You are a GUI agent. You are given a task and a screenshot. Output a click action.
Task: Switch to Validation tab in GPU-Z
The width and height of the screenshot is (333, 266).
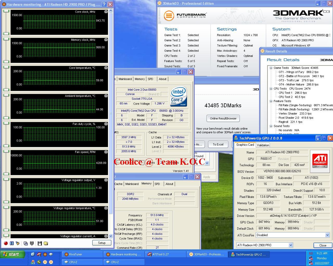(x=263, y=145)
